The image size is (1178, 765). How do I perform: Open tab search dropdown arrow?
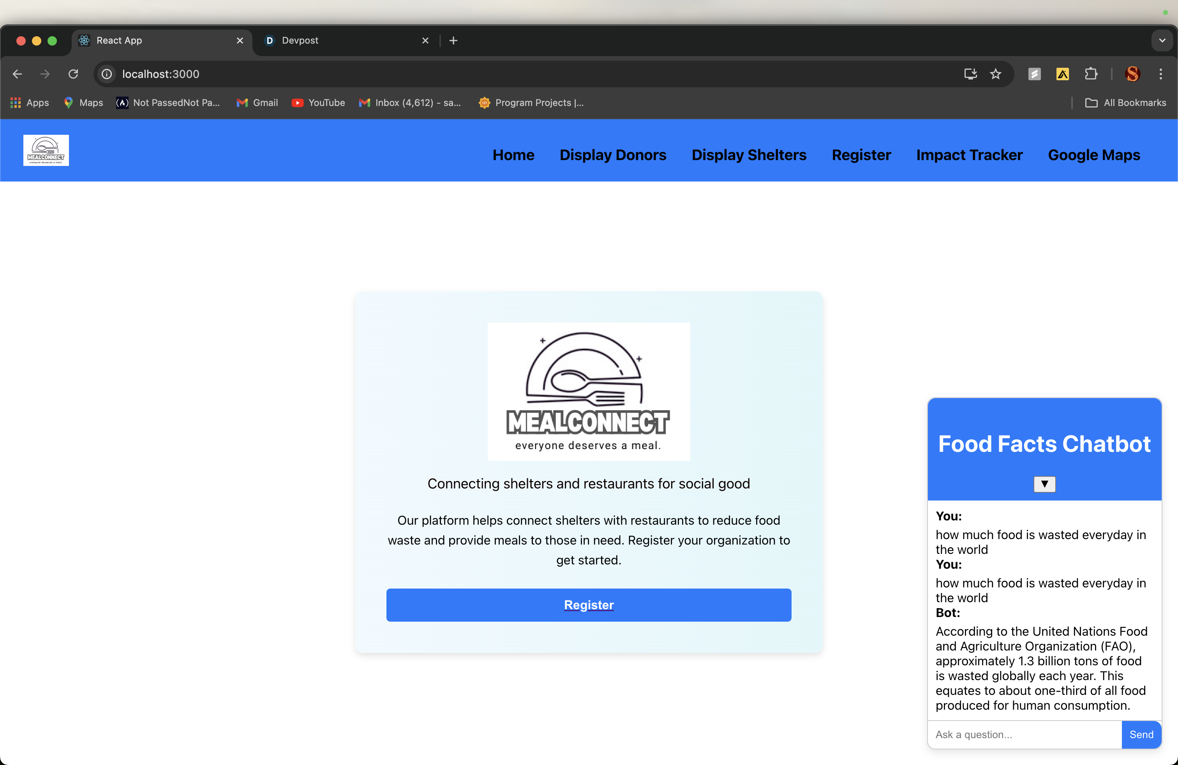tap(1162, 41)
